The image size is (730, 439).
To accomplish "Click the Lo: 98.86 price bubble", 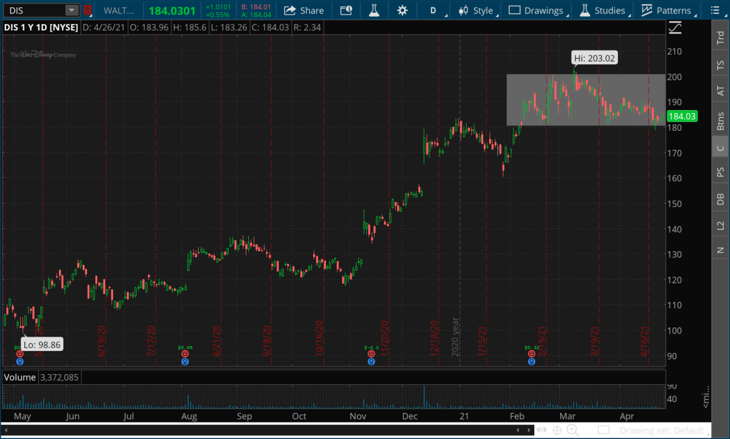I will click(x=42, y=344).
